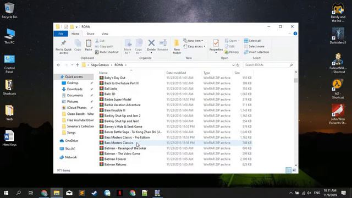Switch to the Share ribbon tab
This screenshot has height=198, width=352.
(90, 34)
